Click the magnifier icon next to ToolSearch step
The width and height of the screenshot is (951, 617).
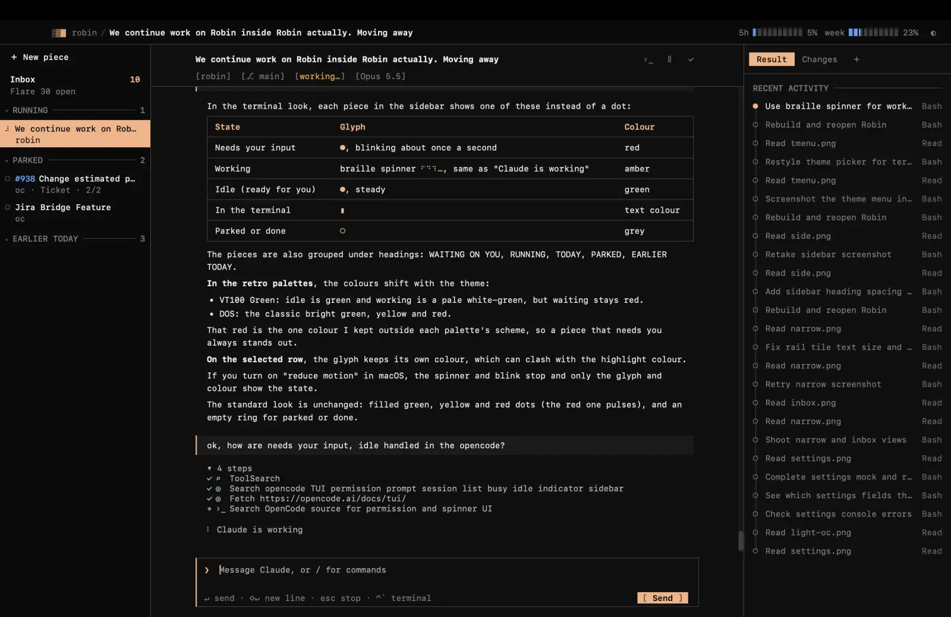218,479
